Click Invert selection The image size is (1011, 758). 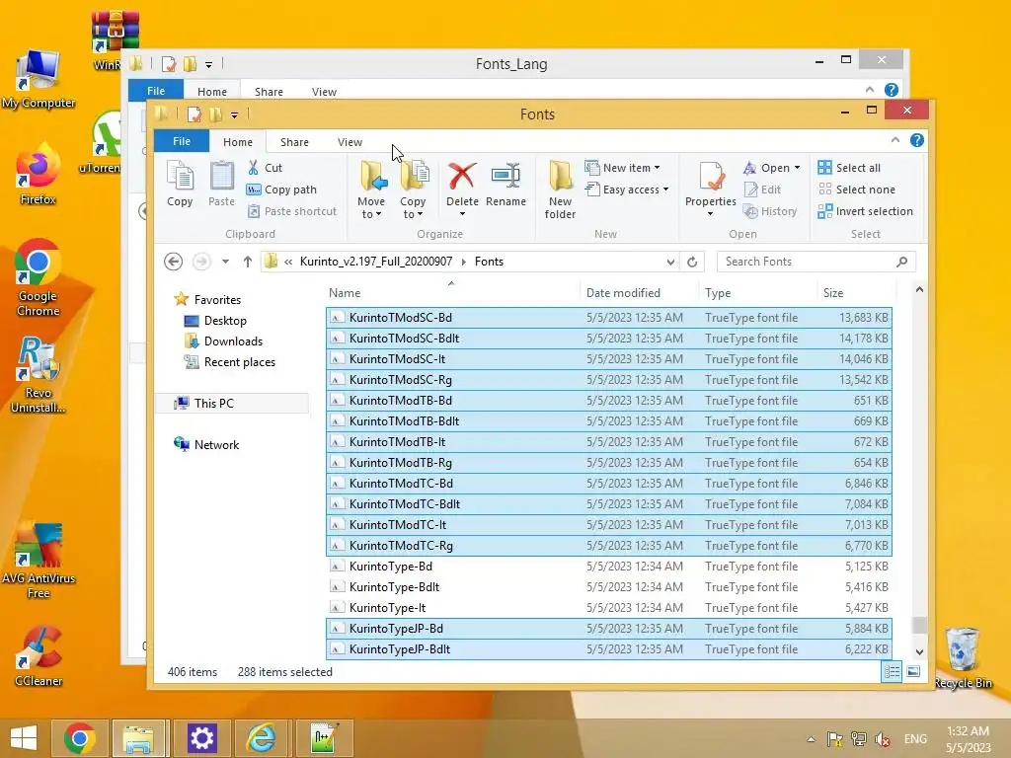865,211
